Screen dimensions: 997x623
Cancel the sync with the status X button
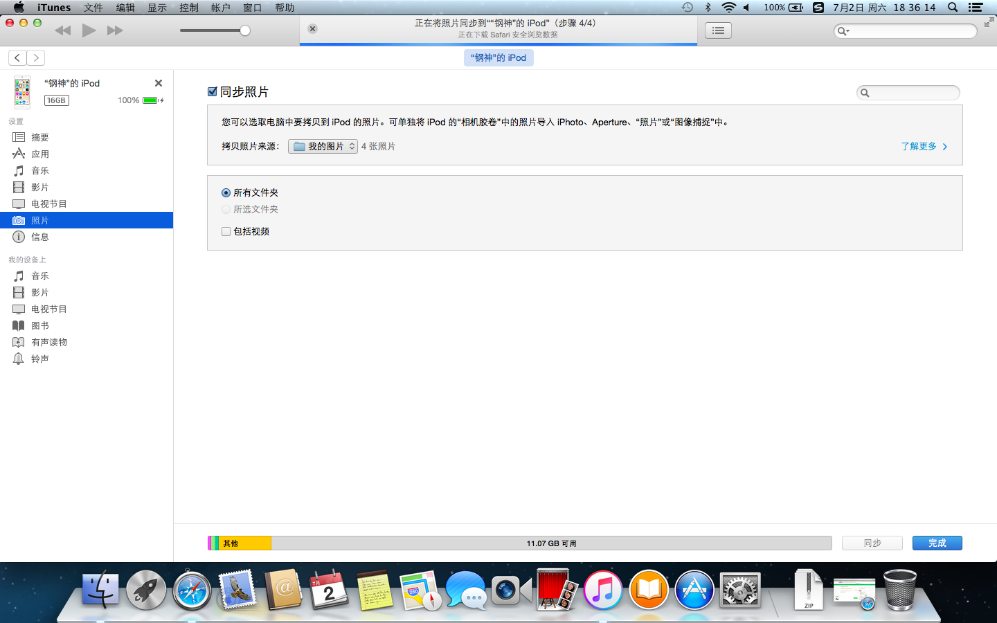312,29
